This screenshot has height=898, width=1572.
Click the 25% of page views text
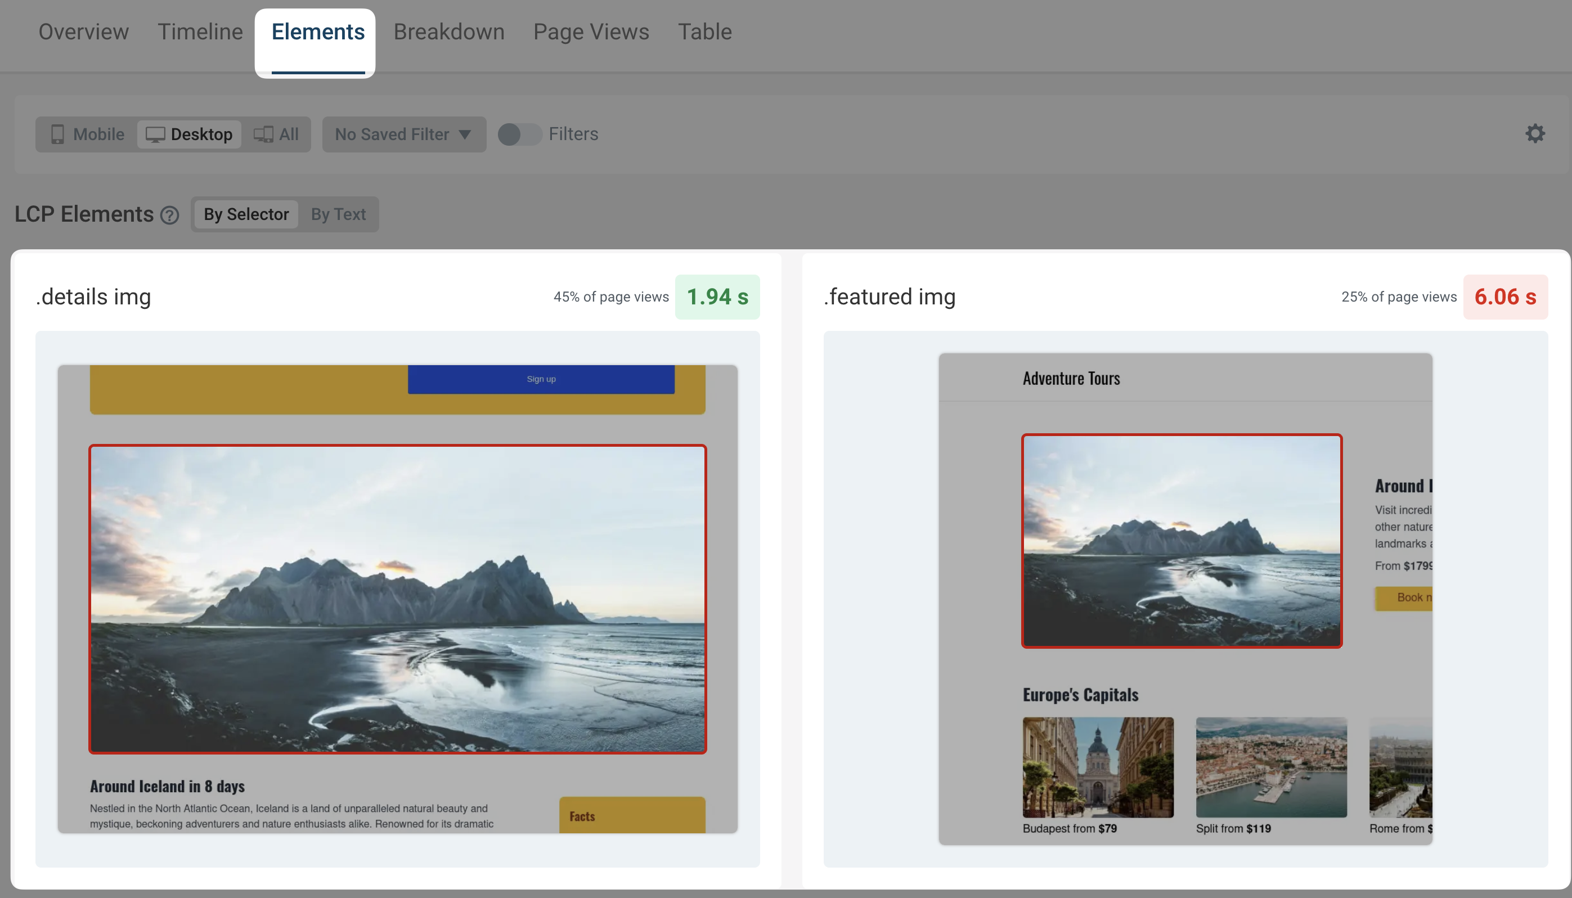(1399, 297)
